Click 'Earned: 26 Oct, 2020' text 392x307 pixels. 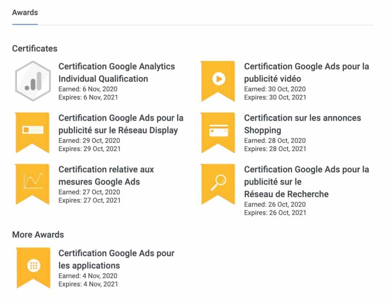pos(275,205)
